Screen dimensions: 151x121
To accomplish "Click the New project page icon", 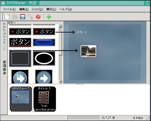I will (7, 17).
